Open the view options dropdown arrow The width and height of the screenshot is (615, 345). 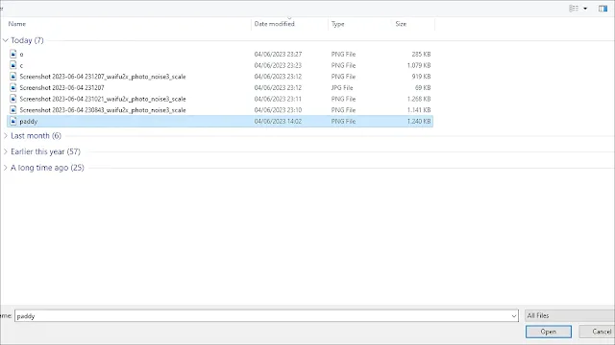pyautogui.click(x=585, y=9)
